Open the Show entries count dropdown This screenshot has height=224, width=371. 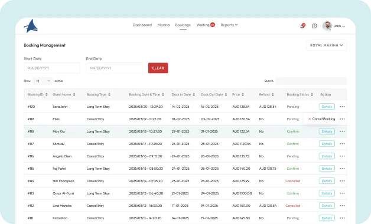[x=43, y=81]
